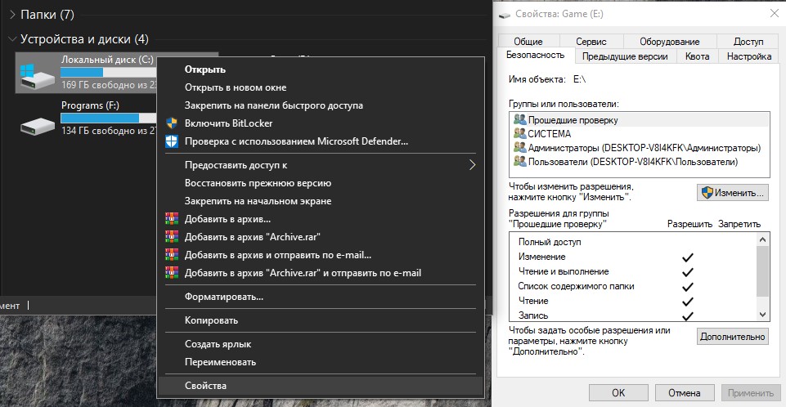This screenshot has width=786, height=407.
Task: Choose Проверка с использованием Microsoft Defender
Action: click(x=296, y=141)
